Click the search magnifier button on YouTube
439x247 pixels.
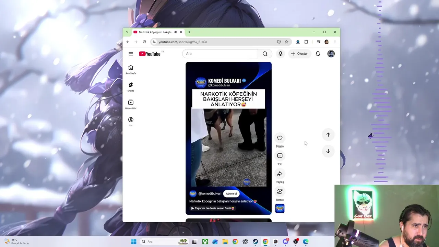pyautogui.click(x=265, y=54)
